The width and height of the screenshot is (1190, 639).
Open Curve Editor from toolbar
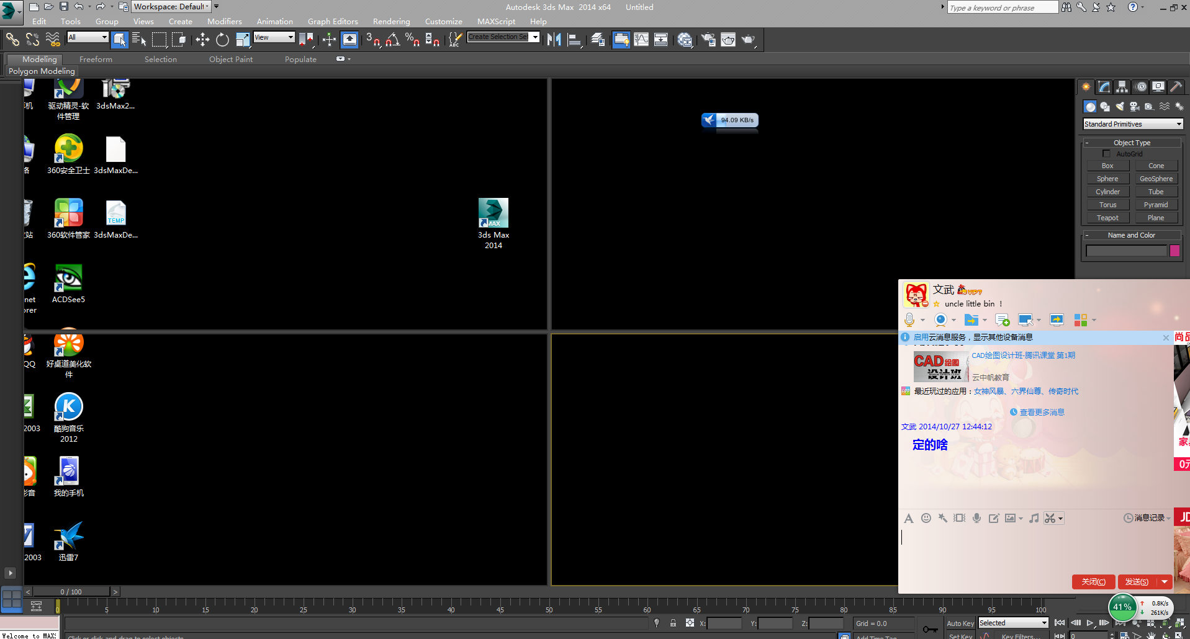641,40
